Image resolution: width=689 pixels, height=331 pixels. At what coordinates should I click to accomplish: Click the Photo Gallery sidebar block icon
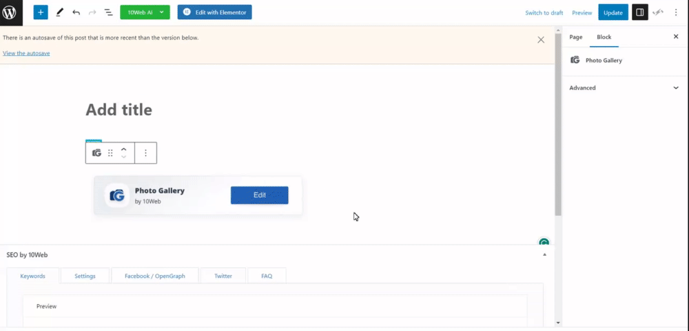[x=575, y=60]
